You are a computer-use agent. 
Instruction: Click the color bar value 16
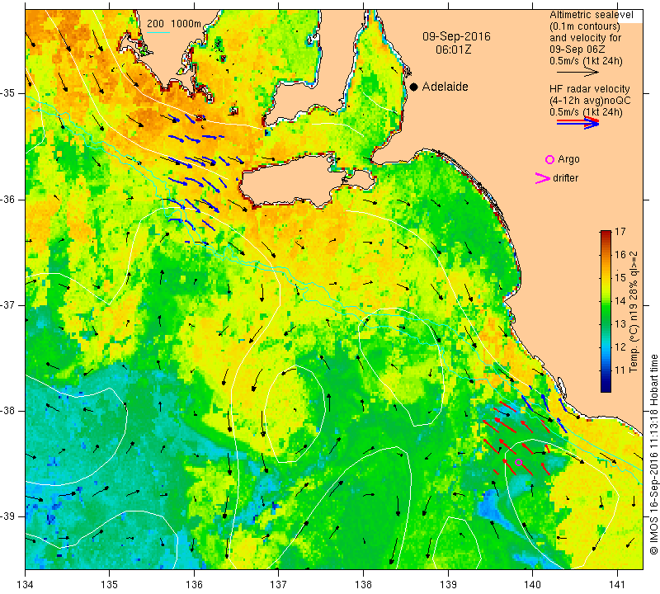click(x=620, y=255)
